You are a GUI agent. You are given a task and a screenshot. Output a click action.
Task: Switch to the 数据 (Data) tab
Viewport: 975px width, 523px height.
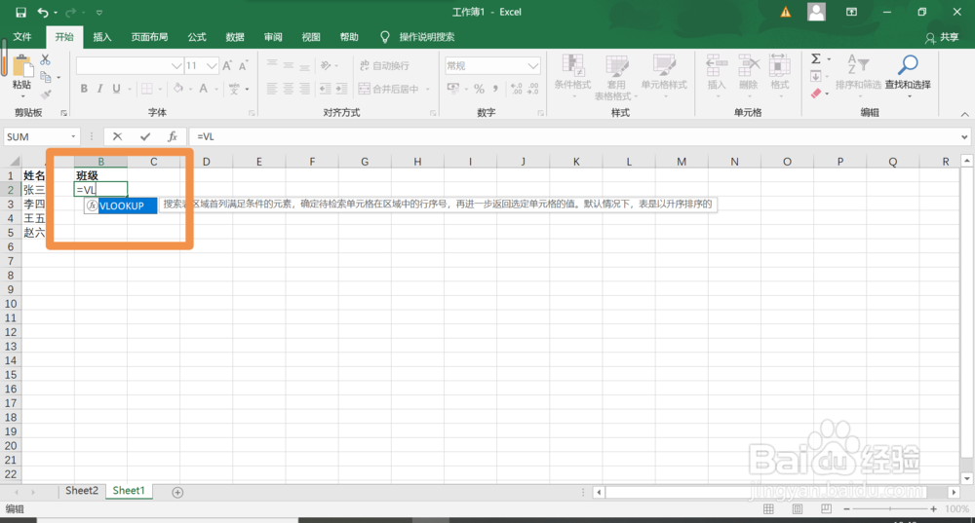pos(235,37)
